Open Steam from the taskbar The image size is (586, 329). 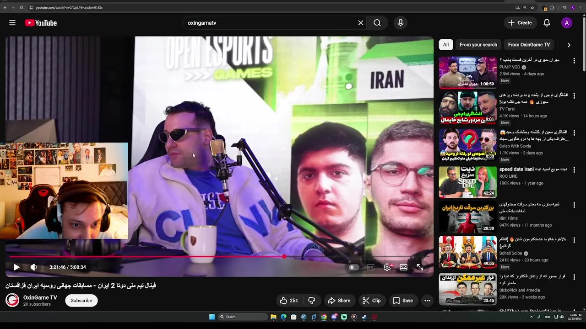pyautogui.click(x=364, y=317)
